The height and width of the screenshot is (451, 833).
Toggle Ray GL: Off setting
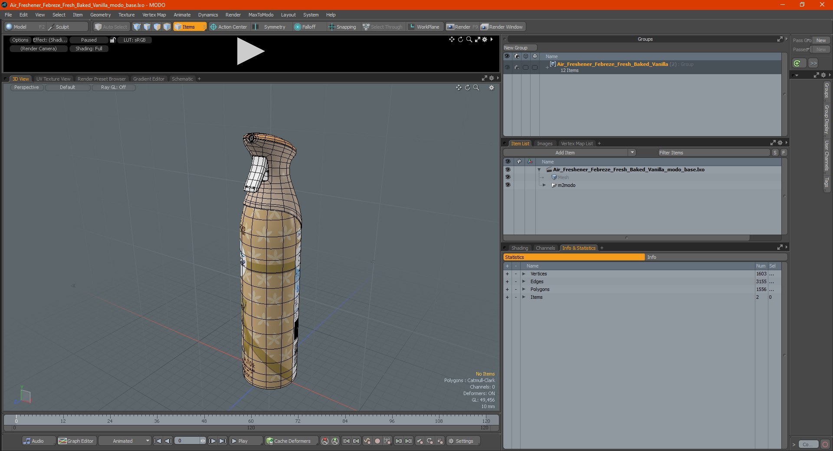[113, 88]
